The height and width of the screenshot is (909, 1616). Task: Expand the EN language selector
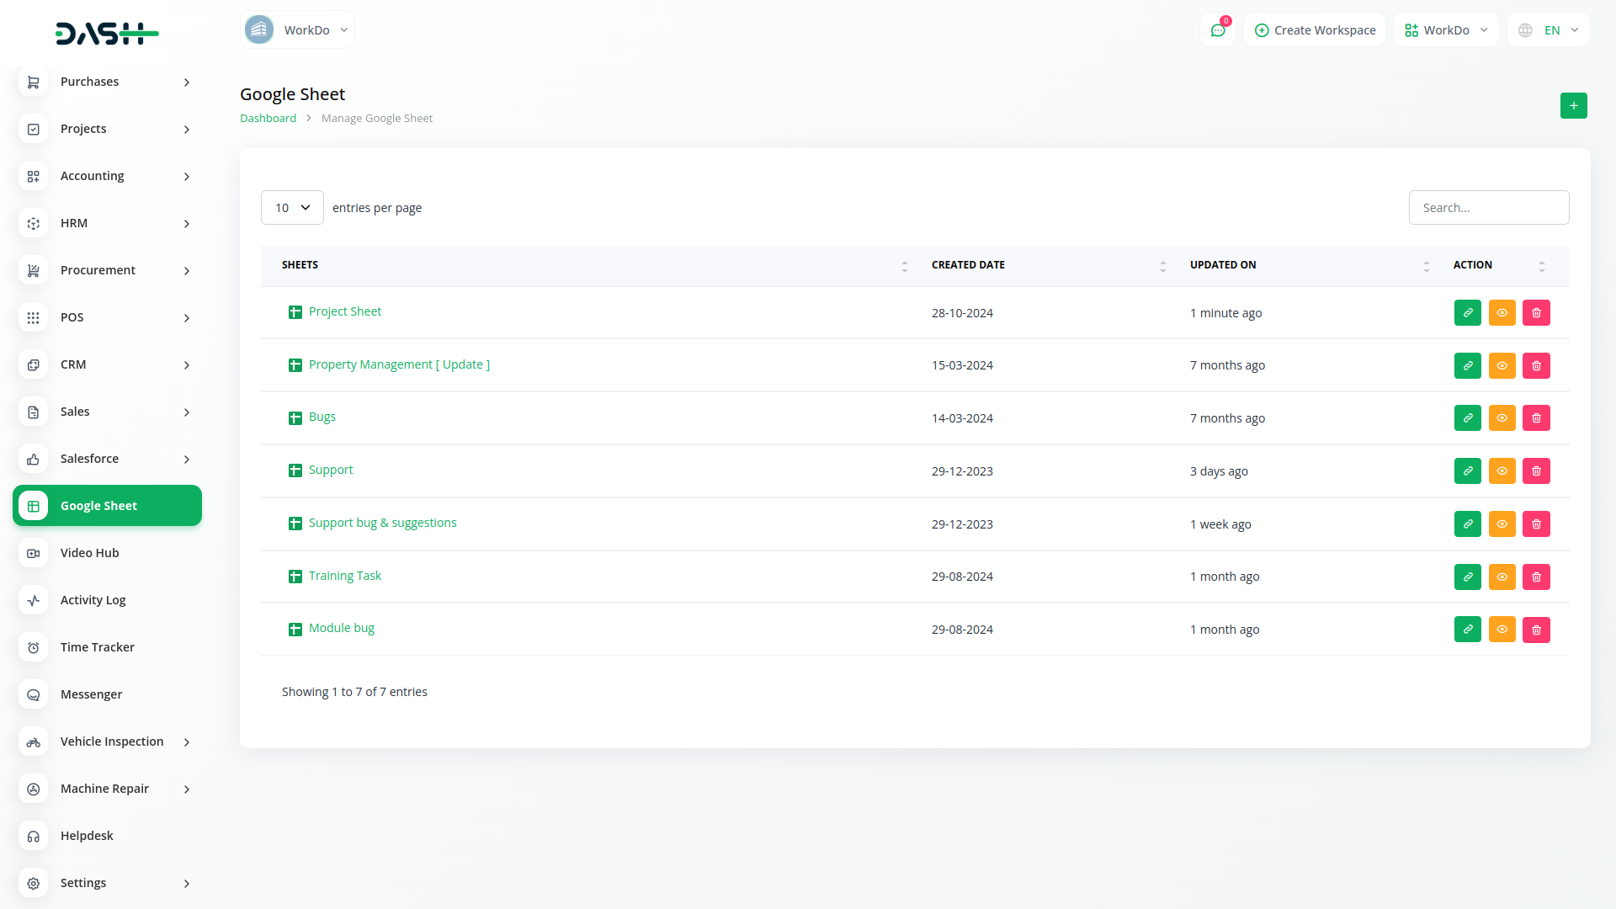click(x=1550, y=30)
